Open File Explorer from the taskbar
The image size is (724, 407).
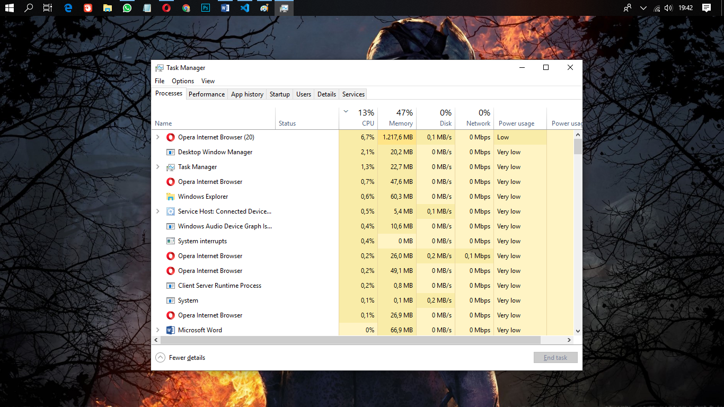click(108, 8)
